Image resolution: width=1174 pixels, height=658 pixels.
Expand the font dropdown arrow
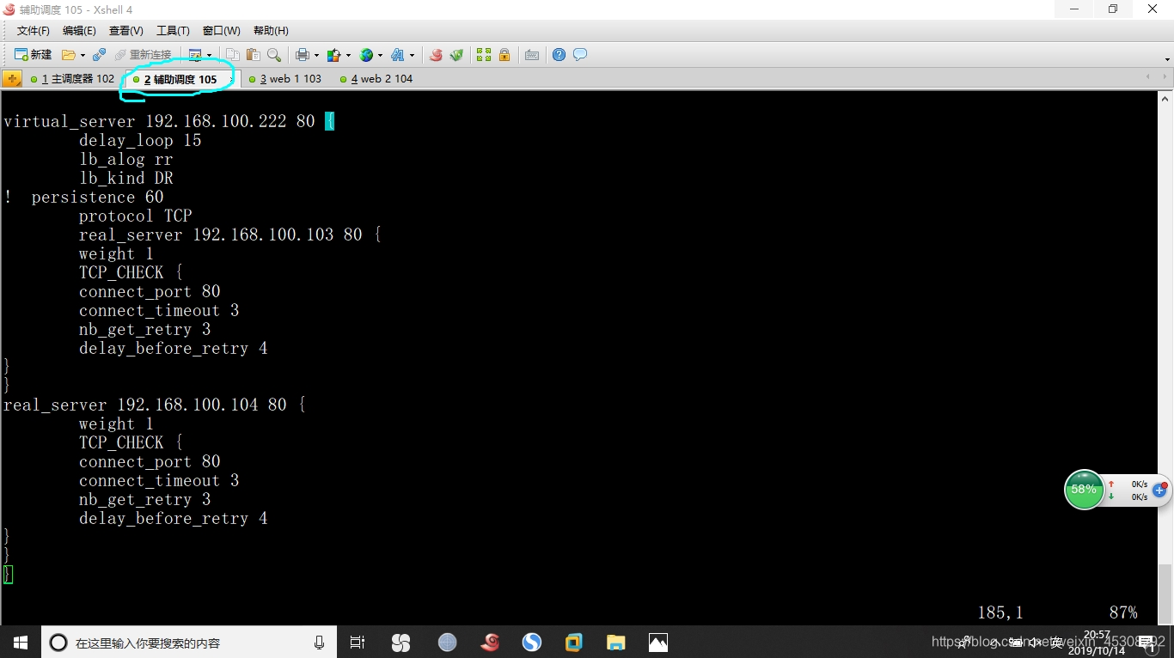tap(412, 55)
